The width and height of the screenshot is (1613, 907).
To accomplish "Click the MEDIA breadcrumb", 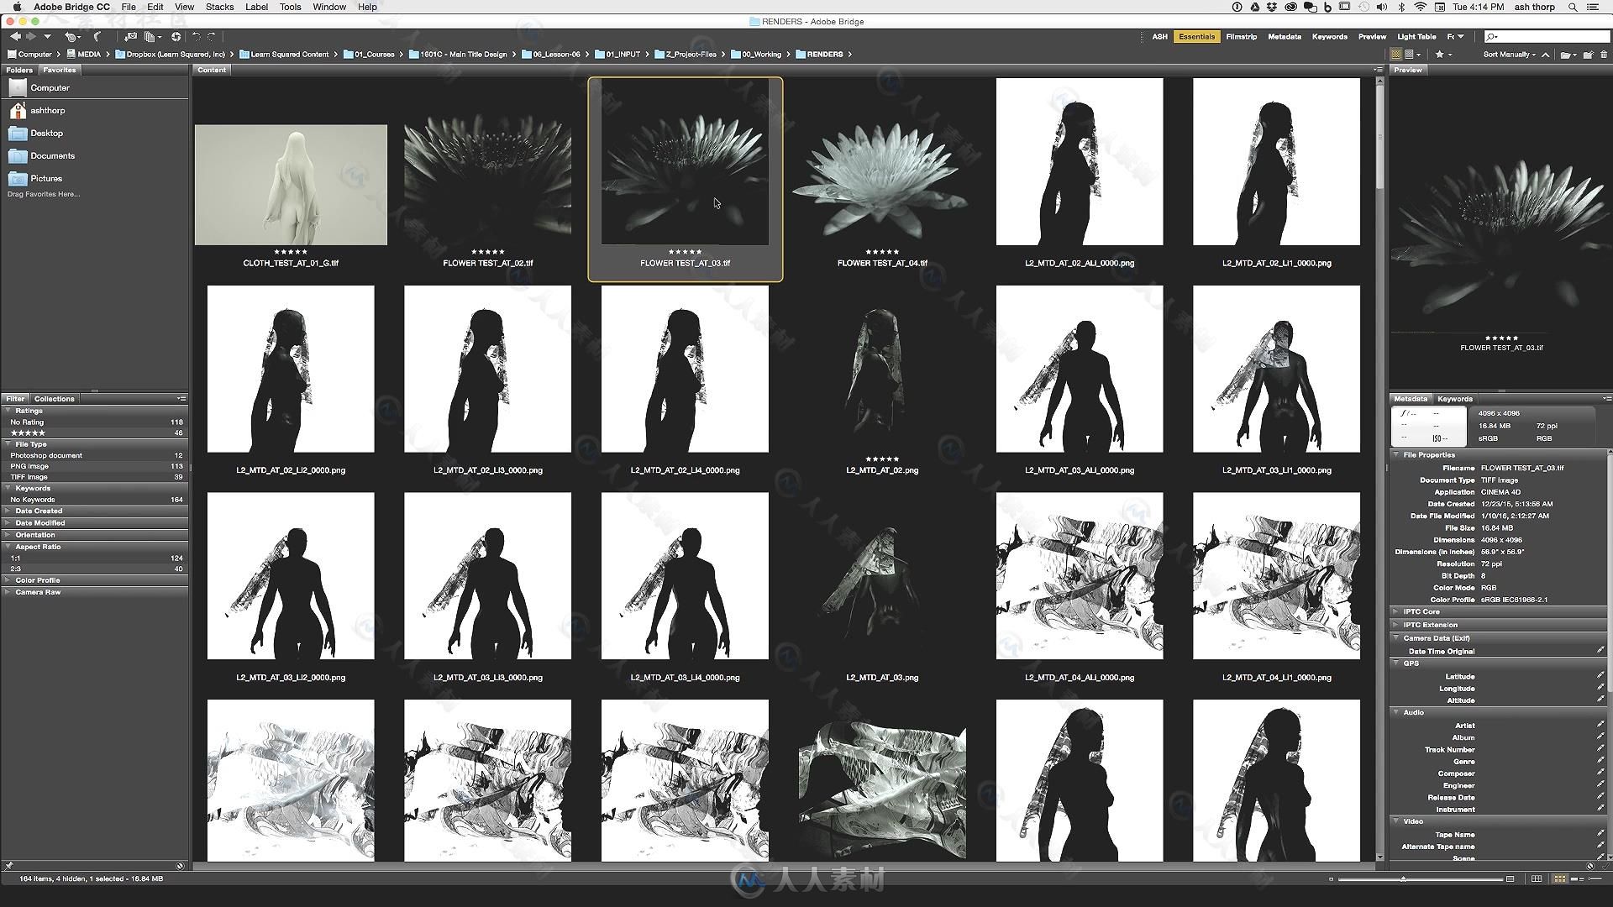I will (x=82, y=55).
